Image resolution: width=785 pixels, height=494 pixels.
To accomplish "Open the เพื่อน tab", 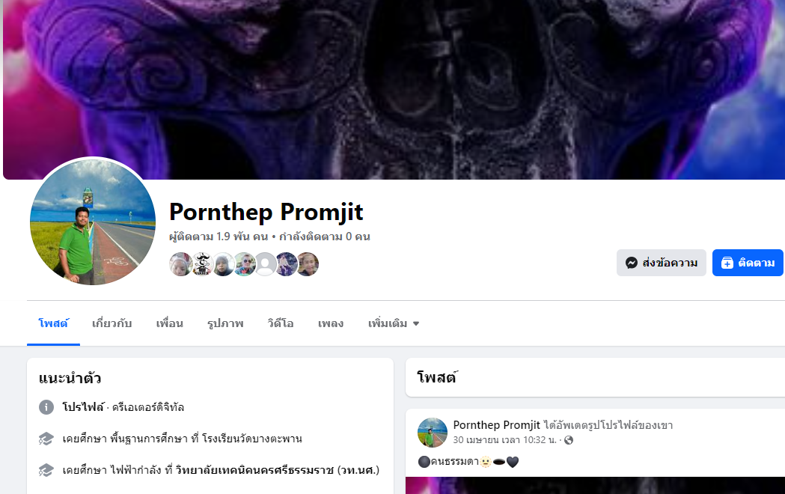I will [x=170, y=324].
